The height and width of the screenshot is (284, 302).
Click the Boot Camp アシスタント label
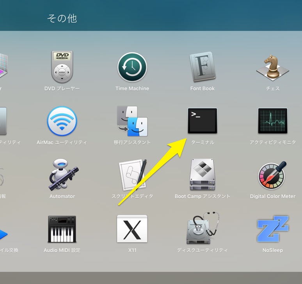click(203, 196)
